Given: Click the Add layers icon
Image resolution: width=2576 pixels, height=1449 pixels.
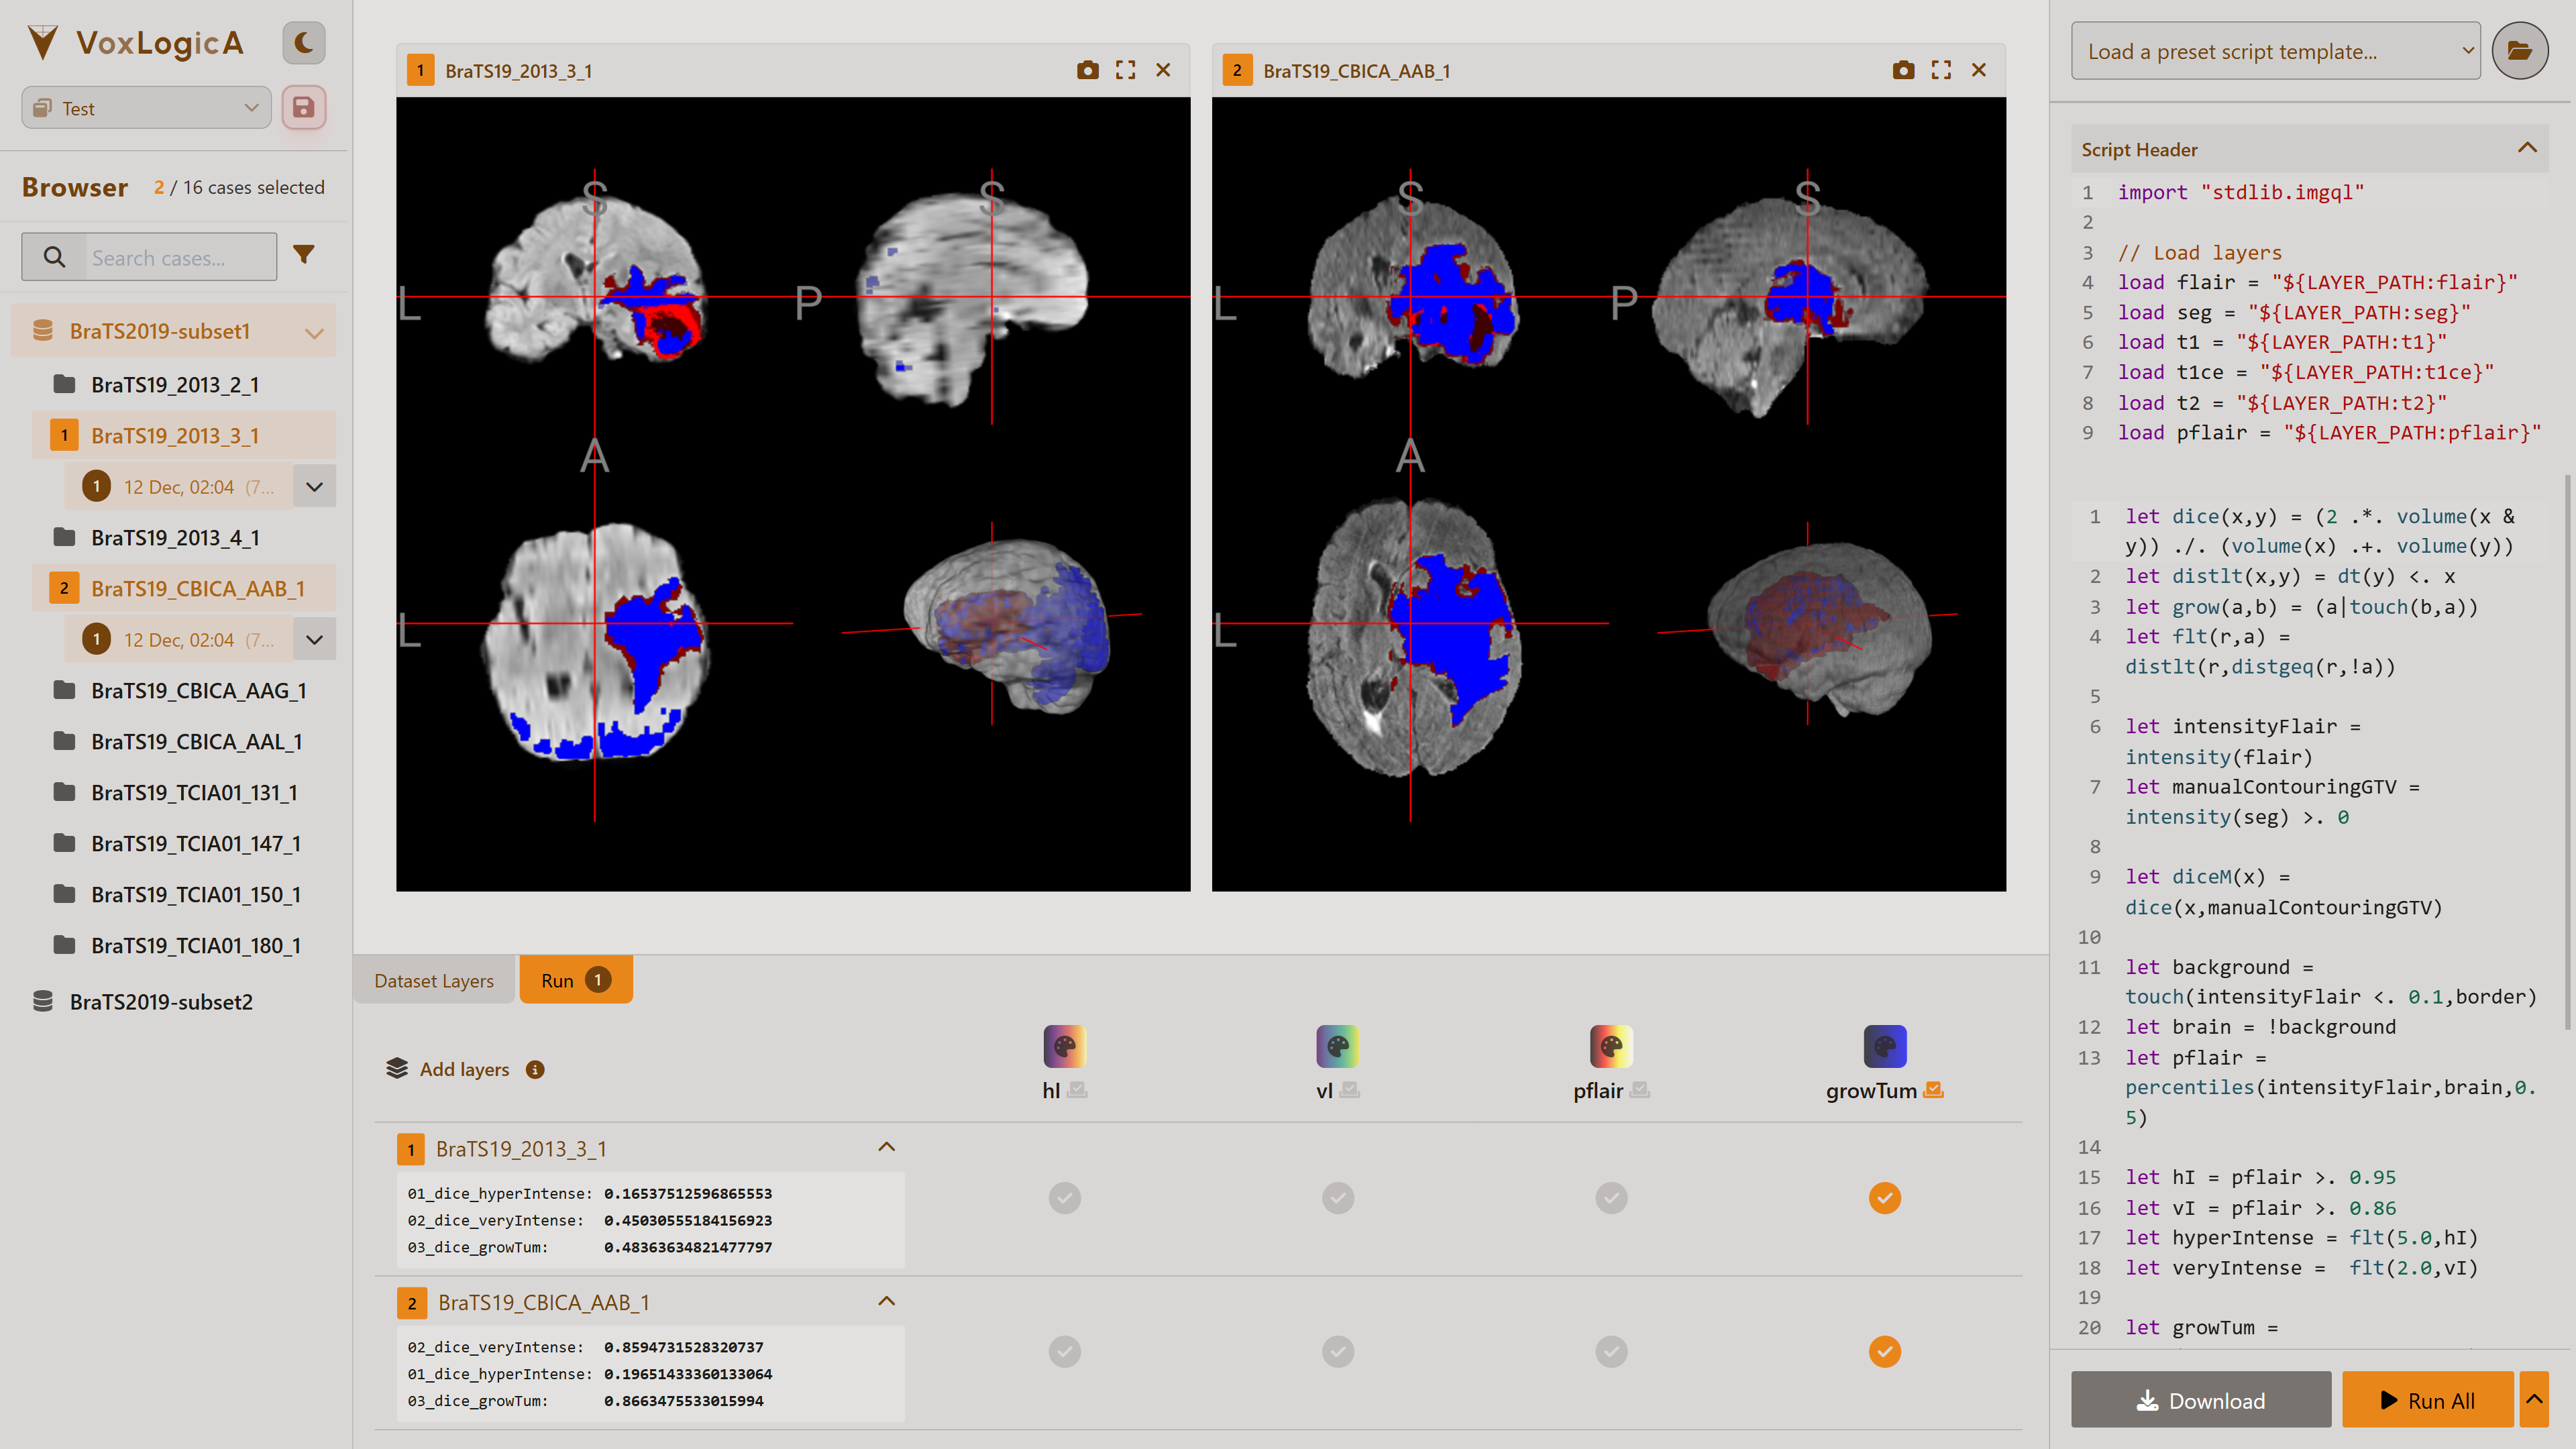Looking at the screenshot, I should (x=398, y=1068).
